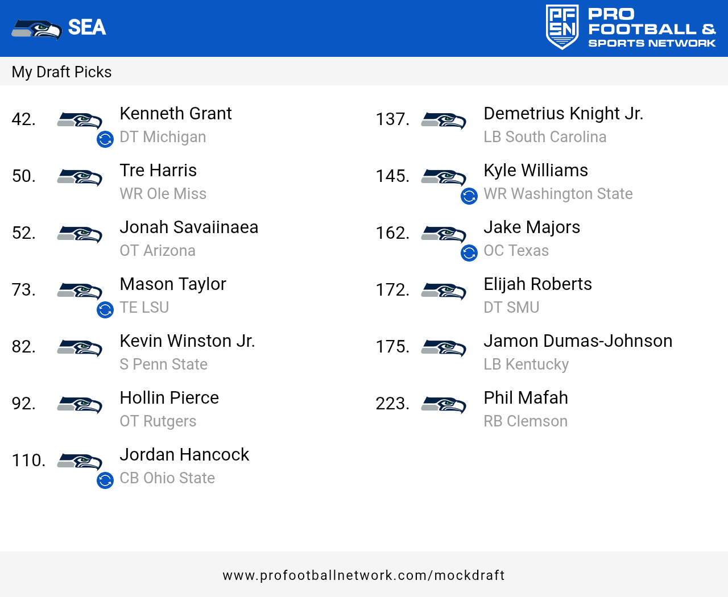The image size is (728, 597).
Task: Select the Tre Harris player name
Action: 158,171
